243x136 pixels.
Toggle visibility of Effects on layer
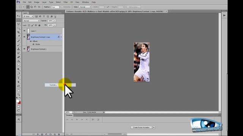point(31,41)
